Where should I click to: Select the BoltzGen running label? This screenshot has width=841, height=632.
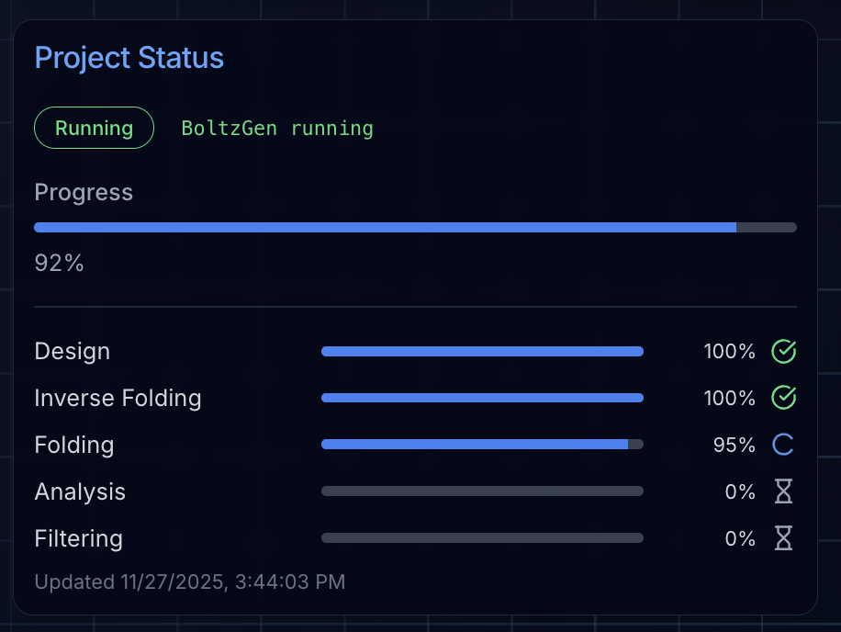pos(277,128)
